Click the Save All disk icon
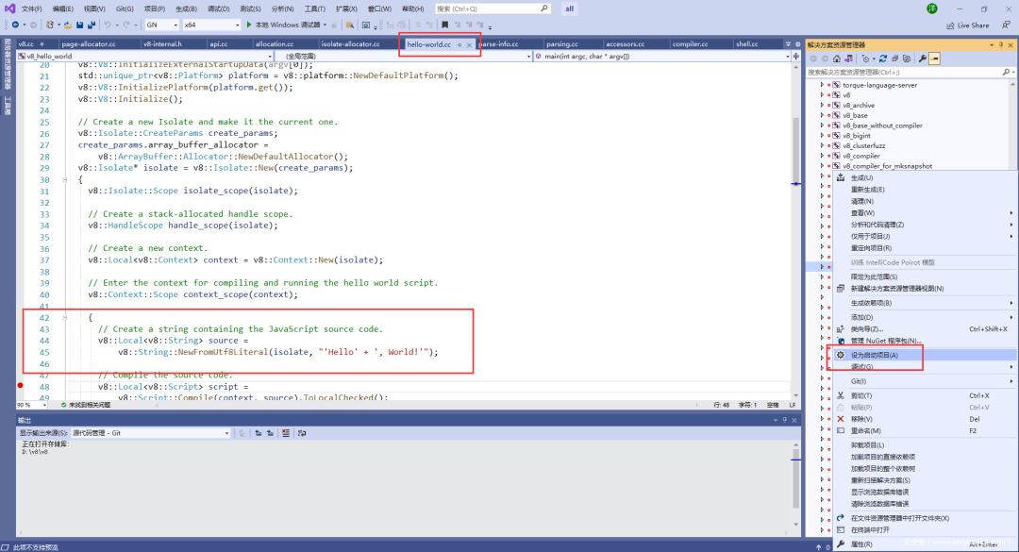This screenshot has height=552, width=1019. (91, 25)
